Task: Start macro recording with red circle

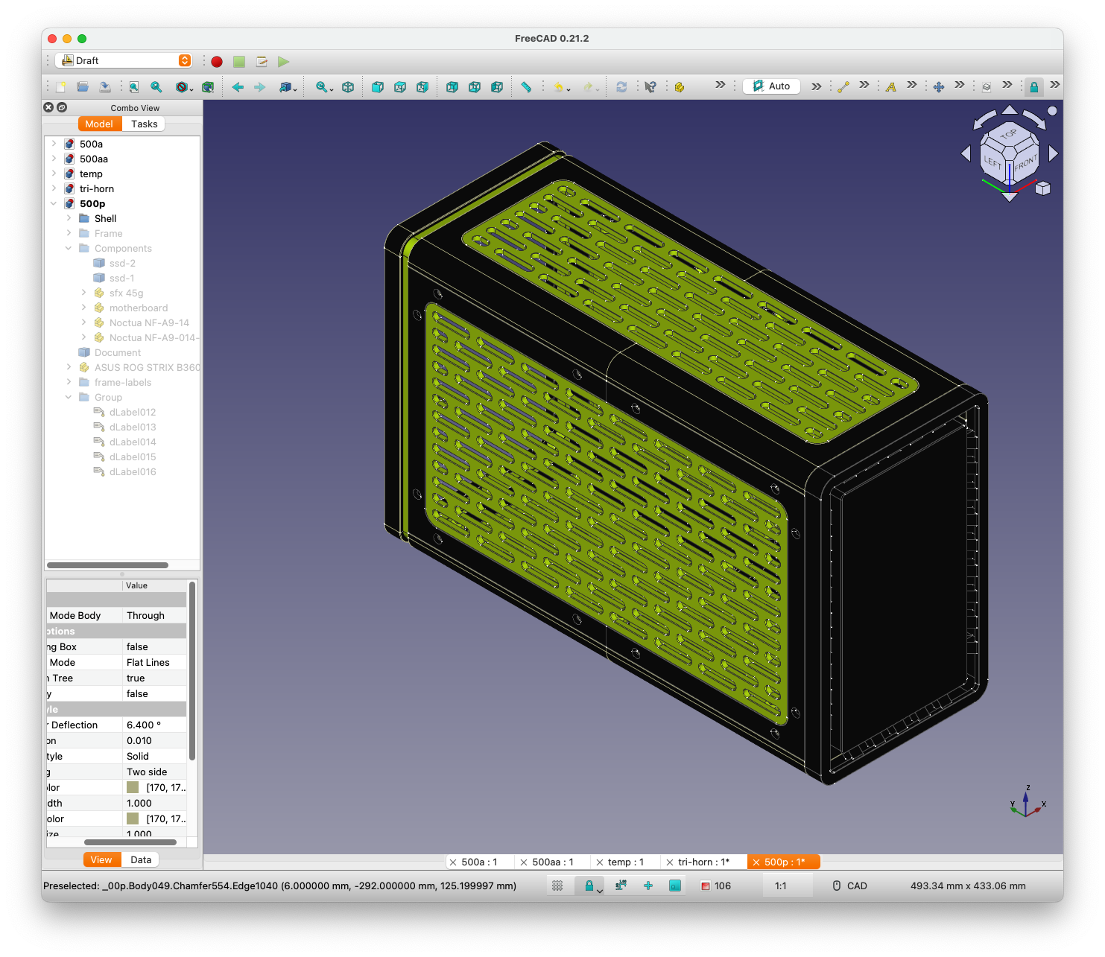Action: (x=217, y=62)
